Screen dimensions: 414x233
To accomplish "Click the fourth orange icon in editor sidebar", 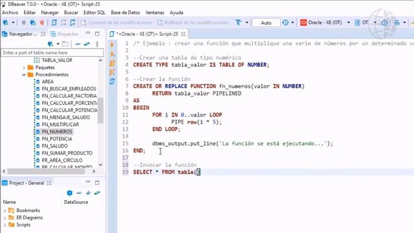I will click(112, 72).
